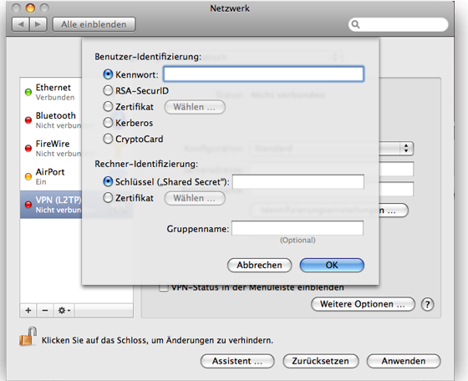Click the forward navigation arrow
The width and height of the screenshot is (468, 381).
(38, 24)
